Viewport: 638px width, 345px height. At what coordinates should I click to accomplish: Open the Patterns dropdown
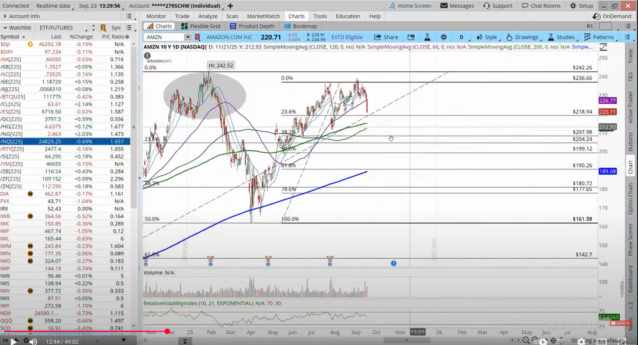(x=600, y=37)
